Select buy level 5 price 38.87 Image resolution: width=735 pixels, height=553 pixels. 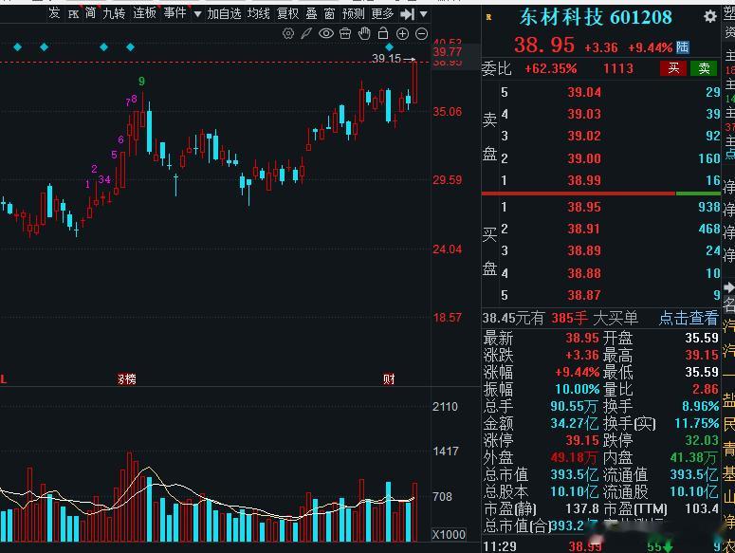[x=584, y=295]
